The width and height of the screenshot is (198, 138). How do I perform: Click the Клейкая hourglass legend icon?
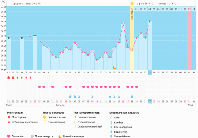click(111, 122)
